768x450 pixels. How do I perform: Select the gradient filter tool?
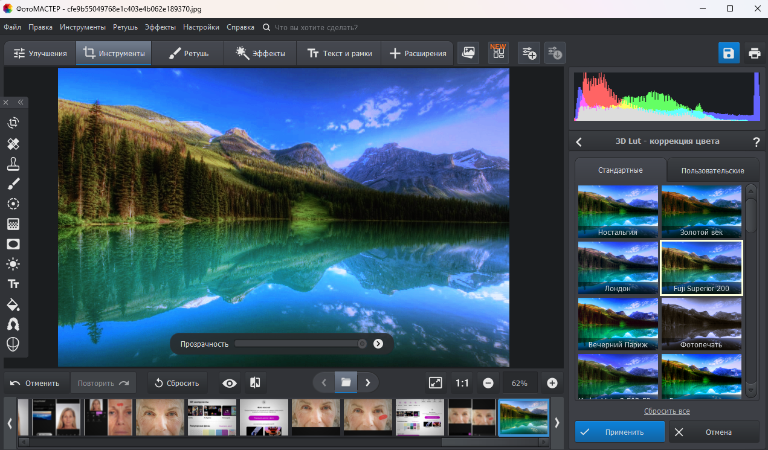pyautogui.click(x=13, y=224)
